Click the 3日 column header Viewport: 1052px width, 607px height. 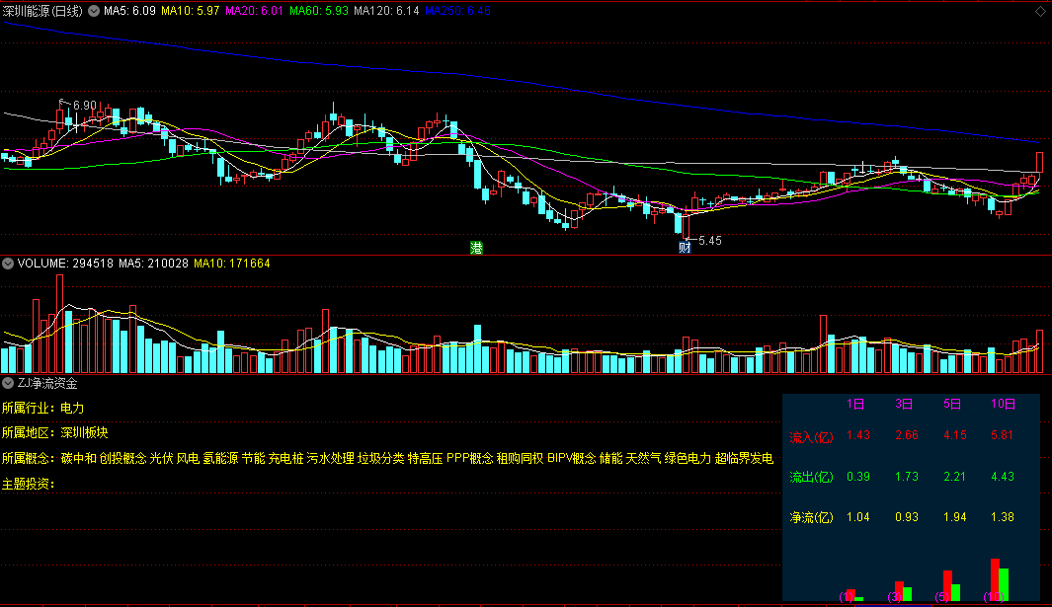point(904,404)
